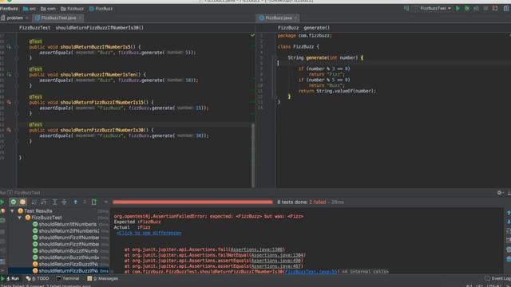
Task: Switch to the problem editor tab
Action: (14, 18)
